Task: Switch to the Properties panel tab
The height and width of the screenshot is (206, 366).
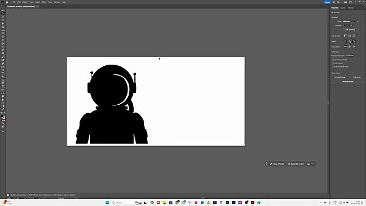Action: [x=335, y=8]
